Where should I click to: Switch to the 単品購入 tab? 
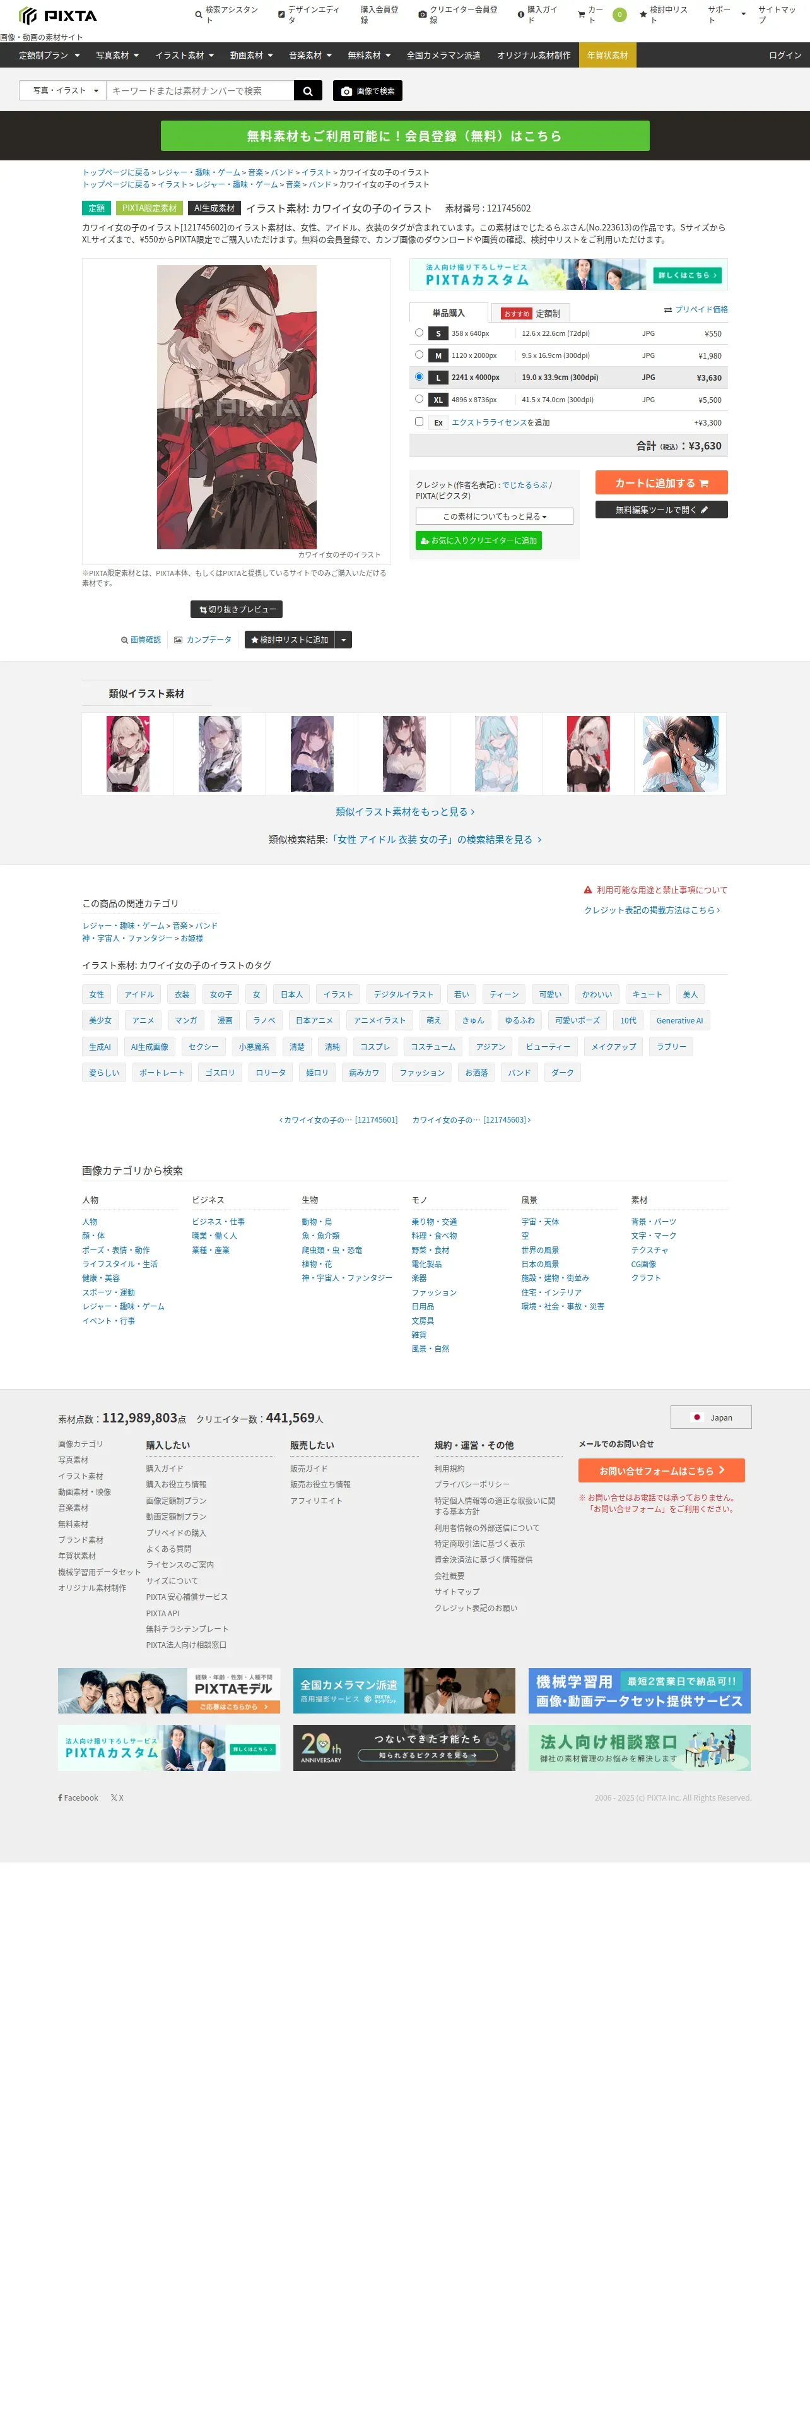pyautogui.click(x=449, y=313)
